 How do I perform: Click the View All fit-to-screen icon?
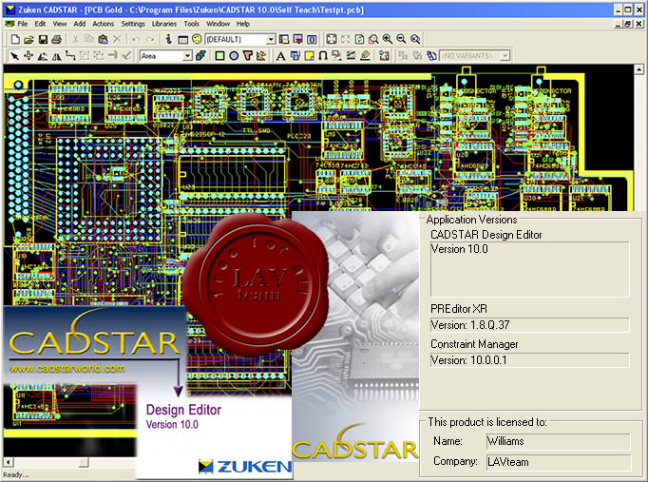pyautogui.click(x=332, y=39)
